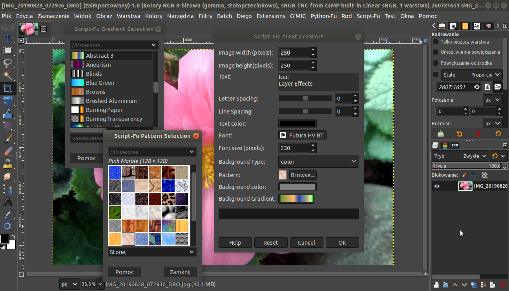Hide IMG_20190828 layer via eye icon

(436, 187)
